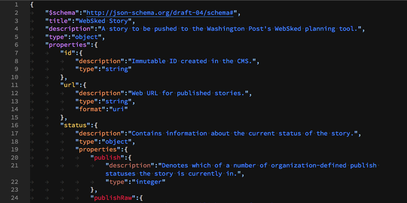Click the "Contains information about the current status" string
Viewport: 407px width, 203px height.
click(243, 133)
